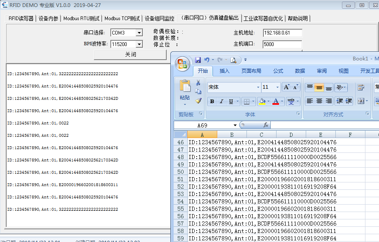Expand the font color dropdown arrow
The image size is (379, 242).
(x=282, y=101)
